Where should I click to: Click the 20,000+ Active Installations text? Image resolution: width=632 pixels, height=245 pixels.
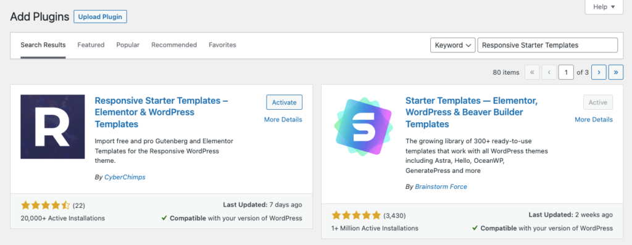coord(62,218)
